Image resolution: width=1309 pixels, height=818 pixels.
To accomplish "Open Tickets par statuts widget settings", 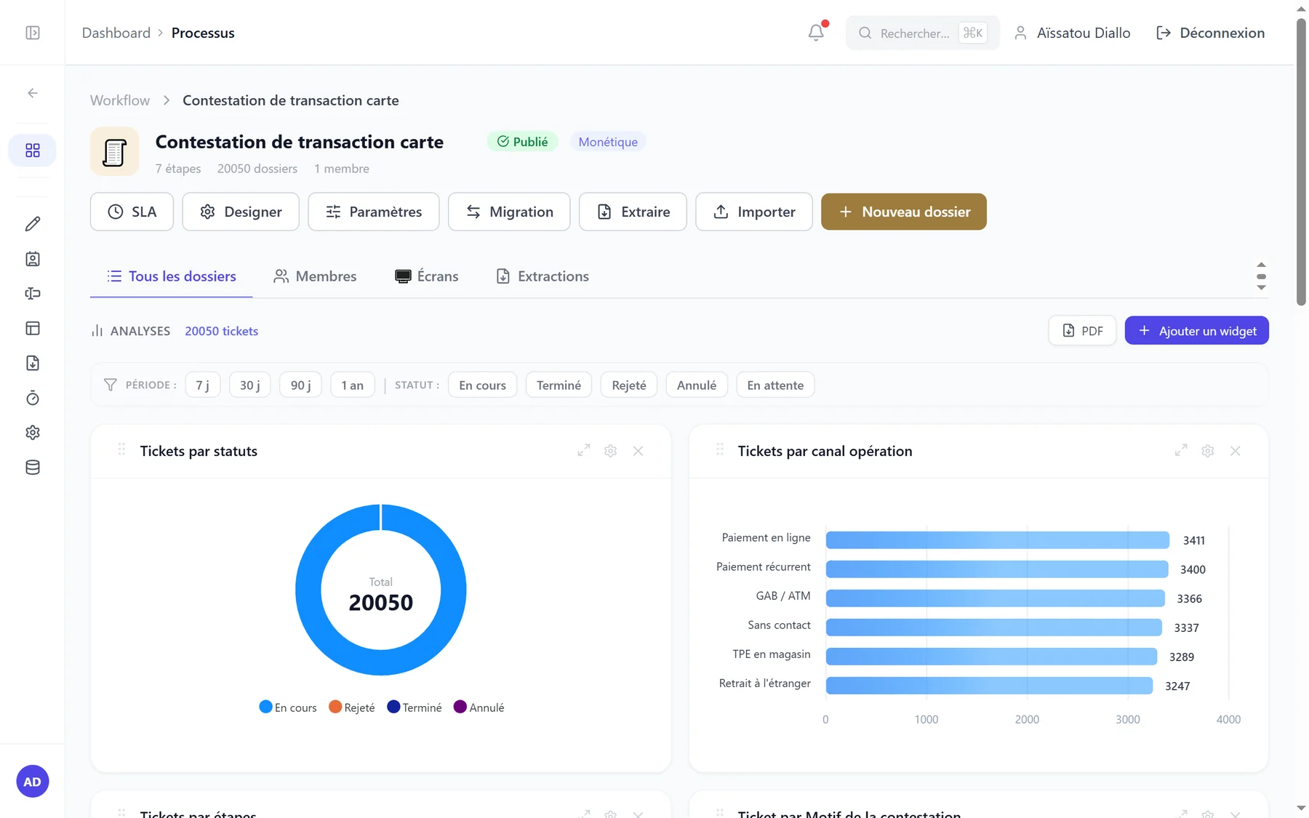I will [611, 451].
